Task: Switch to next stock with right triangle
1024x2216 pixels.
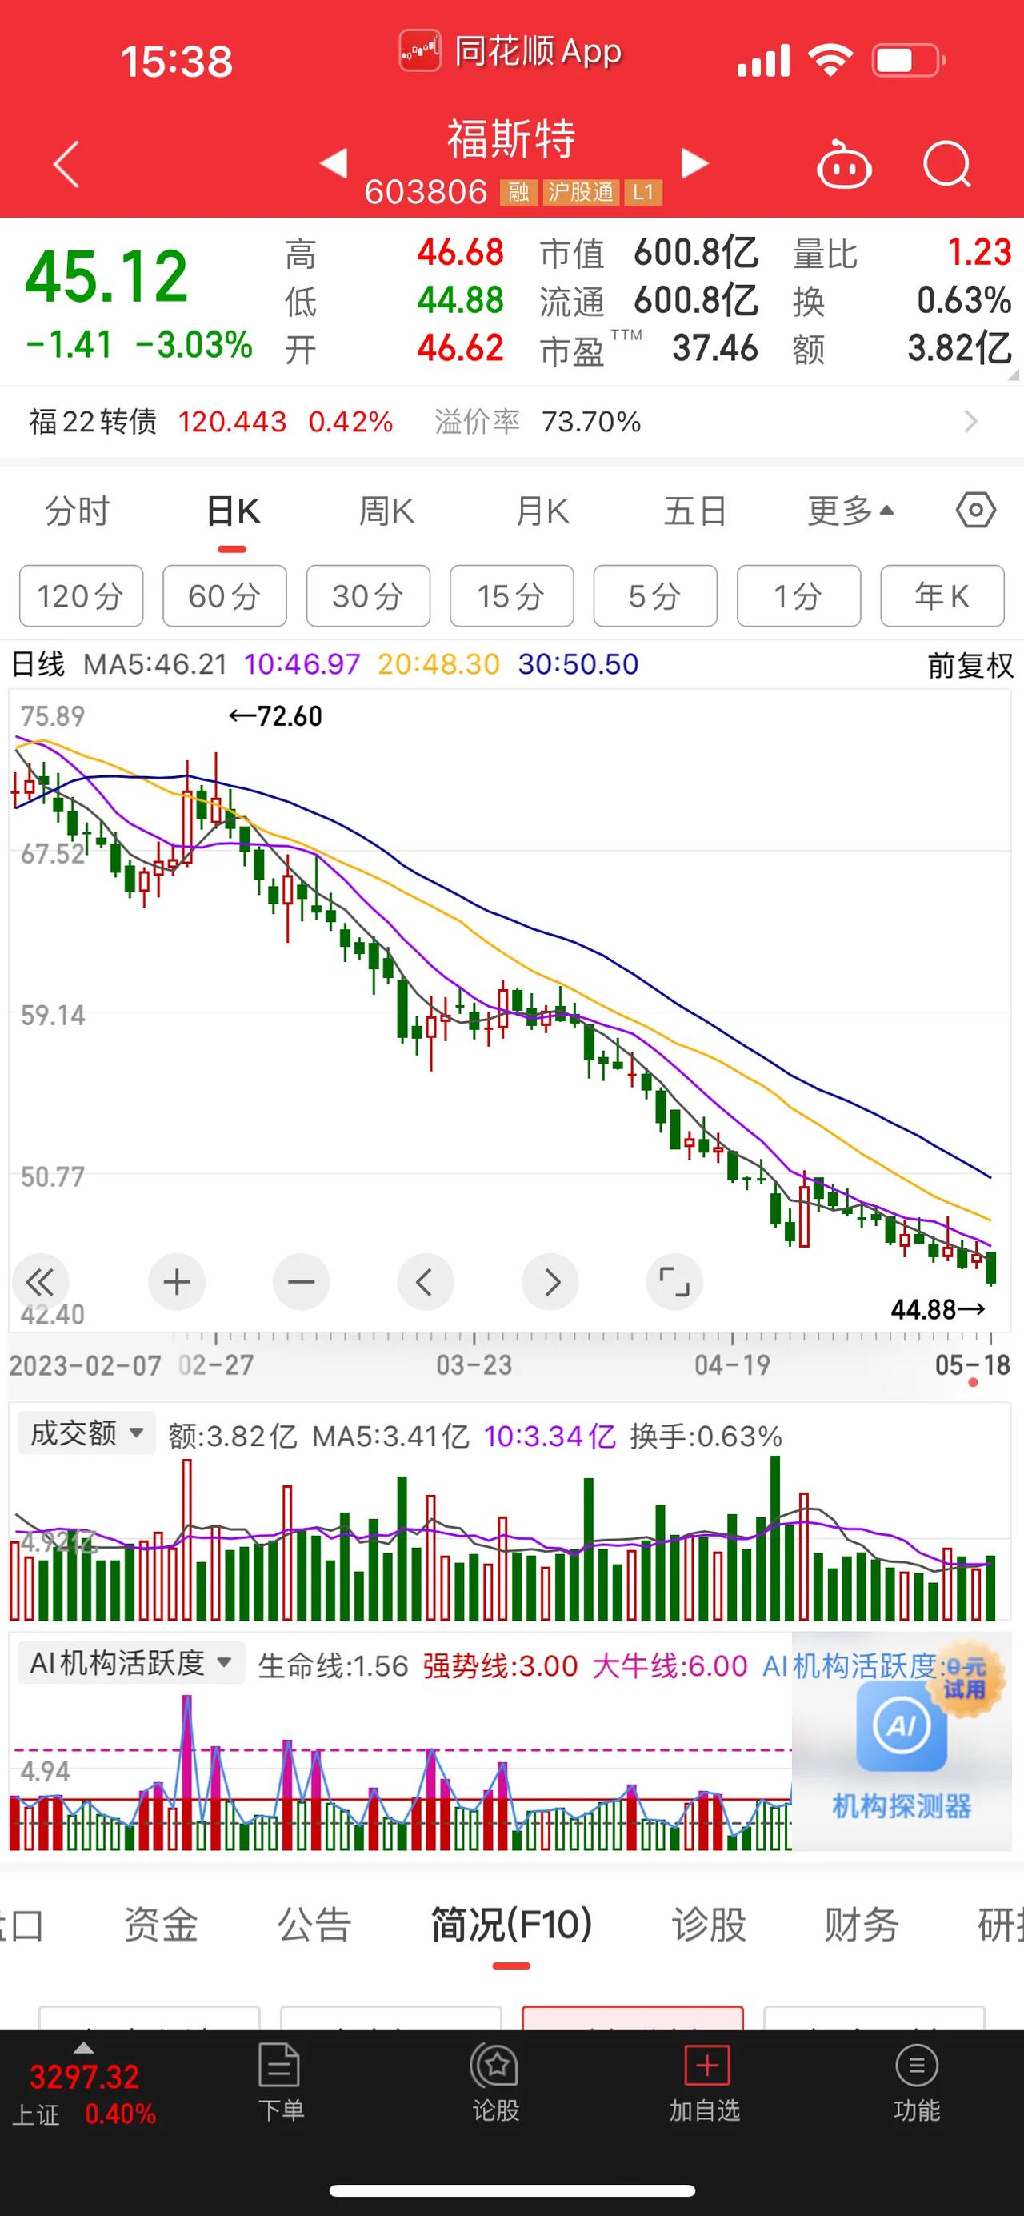Action: point(694,162)
